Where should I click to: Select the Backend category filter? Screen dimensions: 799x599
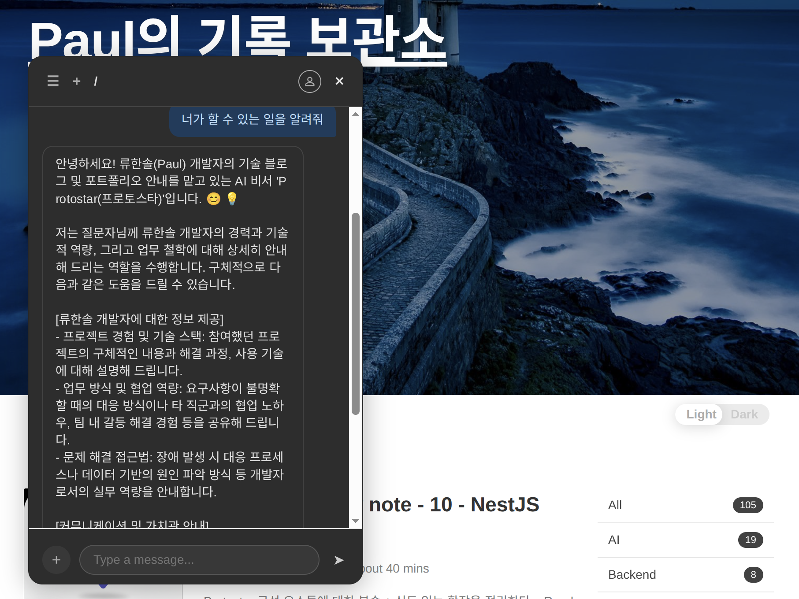(x=685, y=575)
